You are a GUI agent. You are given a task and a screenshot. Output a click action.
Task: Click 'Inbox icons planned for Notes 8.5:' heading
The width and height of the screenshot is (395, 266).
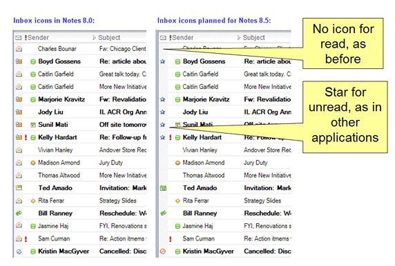(x=214, y=21)
